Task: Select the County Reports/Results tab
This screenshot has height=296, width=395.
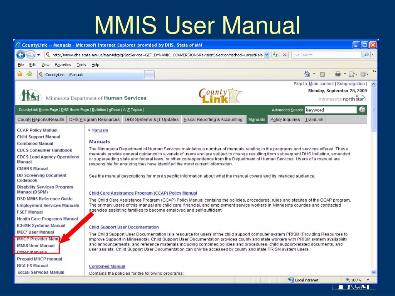Action: [41, 119]
